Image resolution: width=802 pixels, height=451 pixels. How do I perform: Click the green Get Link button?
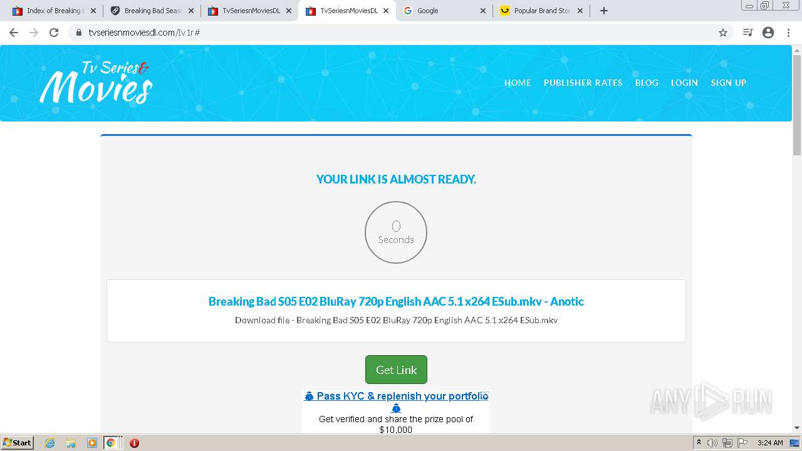coord(396,370)
